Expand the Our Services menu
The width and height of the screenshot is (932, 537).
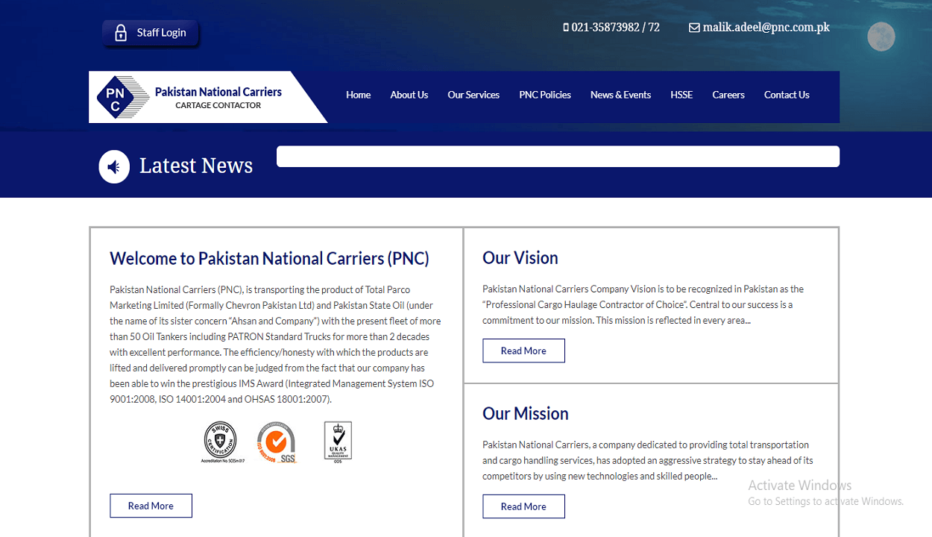click(473, 95)
